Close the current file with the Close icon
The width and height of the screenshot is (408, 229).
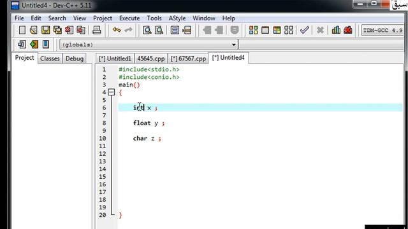click(69, 30)
